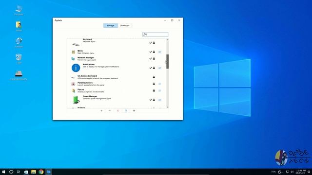Select the Power Manager applet row
Image resolution: width=312 pixels, height=175 pixels.
(x=117, y=100)
